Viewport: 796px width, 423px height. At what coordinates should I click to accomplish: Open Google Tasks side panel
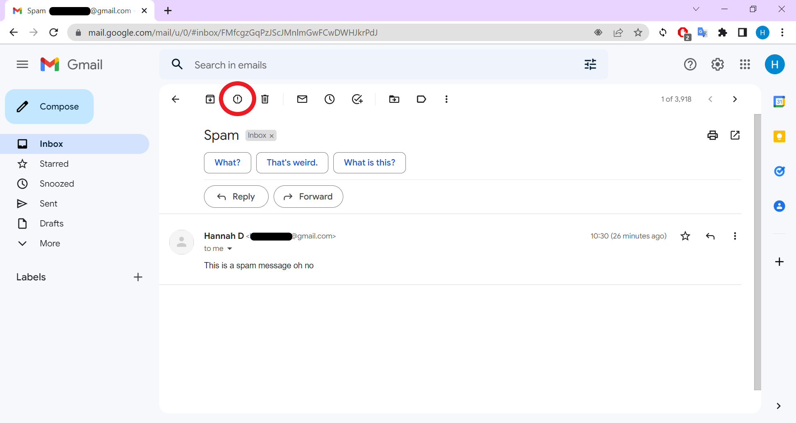(779, 171)
